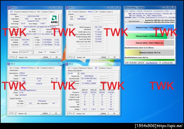Image resolution: width=184 pixels, height=129 pixels.
Task: Click the Manufacturer value 'ASRock'
Action: point(39,73)
